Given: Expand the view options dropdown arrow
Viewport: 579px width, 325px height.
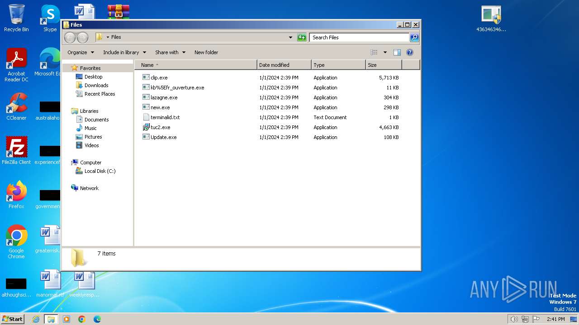Looking at the screenshot, I should [385, 52].
